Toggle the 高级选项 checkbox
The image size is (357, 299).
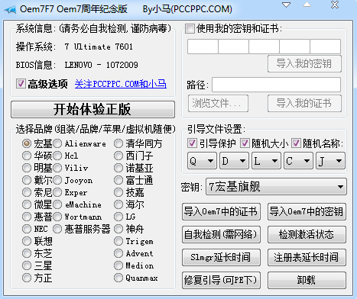click(x=21, y=84)
